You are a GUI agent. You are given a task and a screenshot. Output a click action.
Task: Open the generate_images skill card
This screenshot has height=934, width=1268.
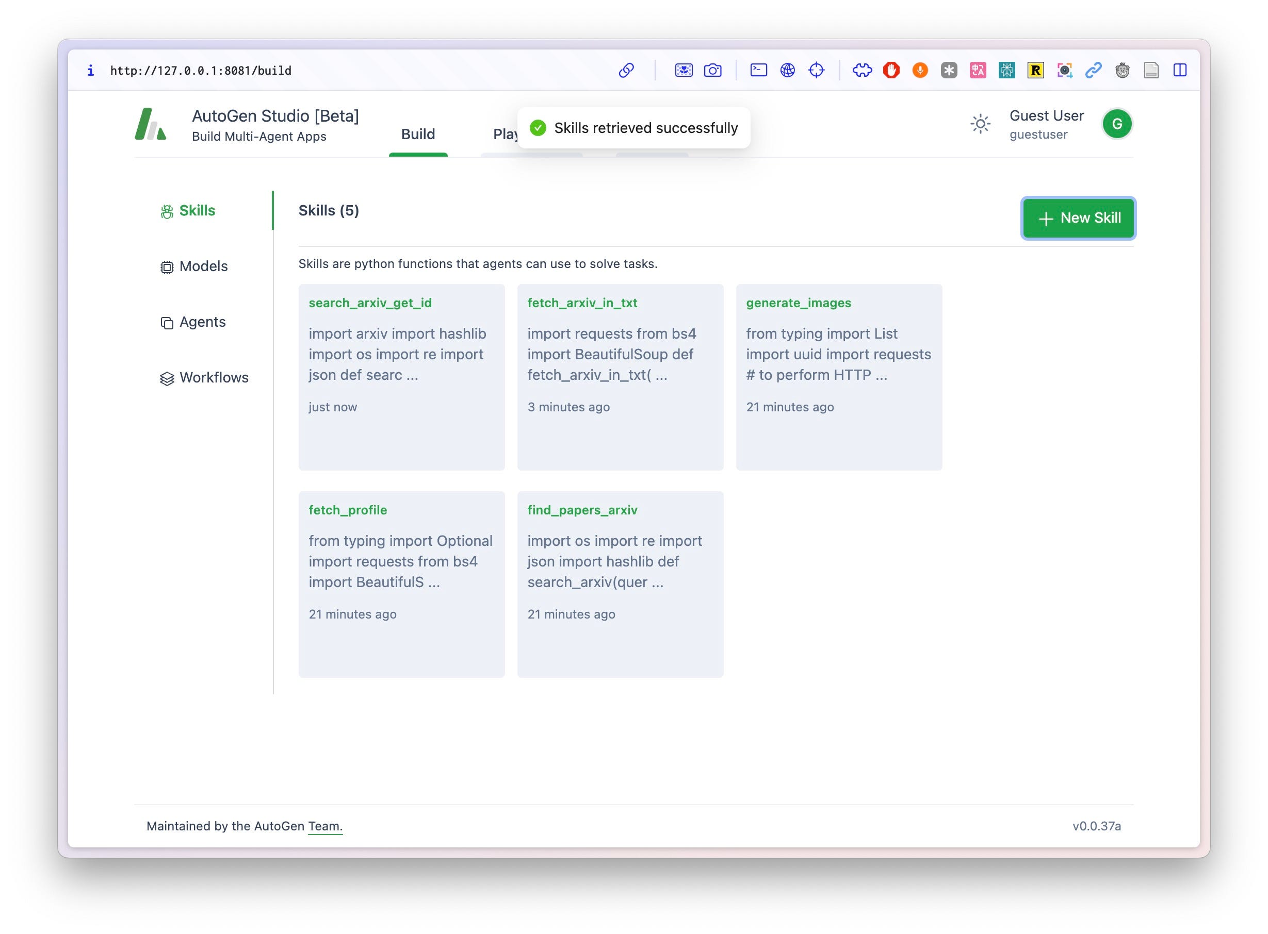pyautogui.click(x=839, y=377)
